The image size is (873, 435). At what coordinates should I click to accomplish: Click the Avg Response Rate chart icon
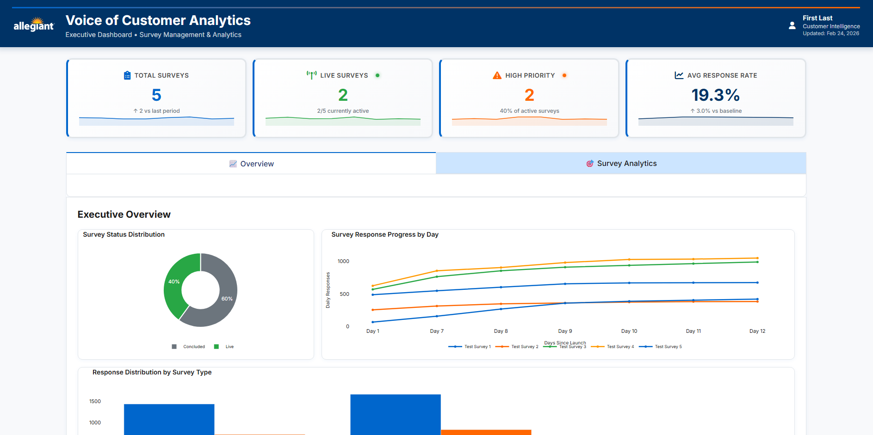(x=679, y=75)
